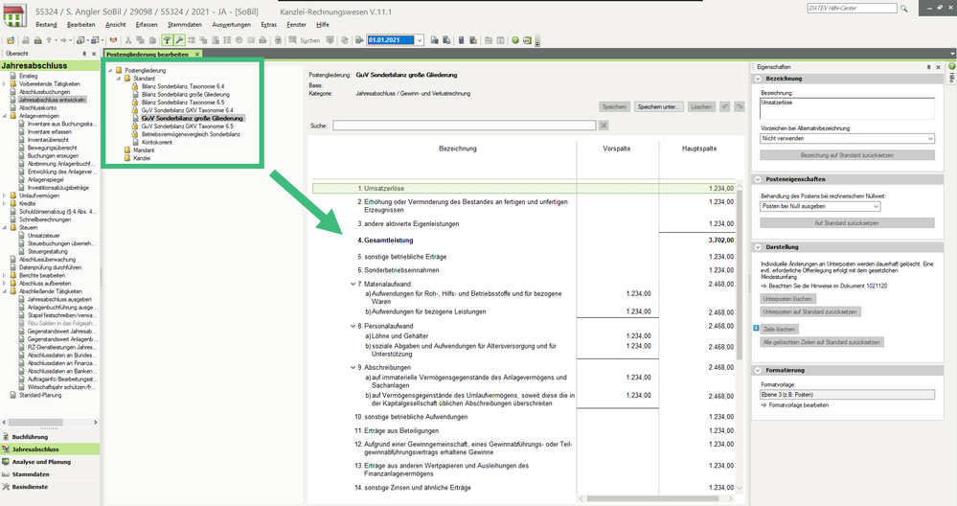Click the Copy icon next to scissors
The width and height of the screenshot is (957, 506).
tap(141, 40)
